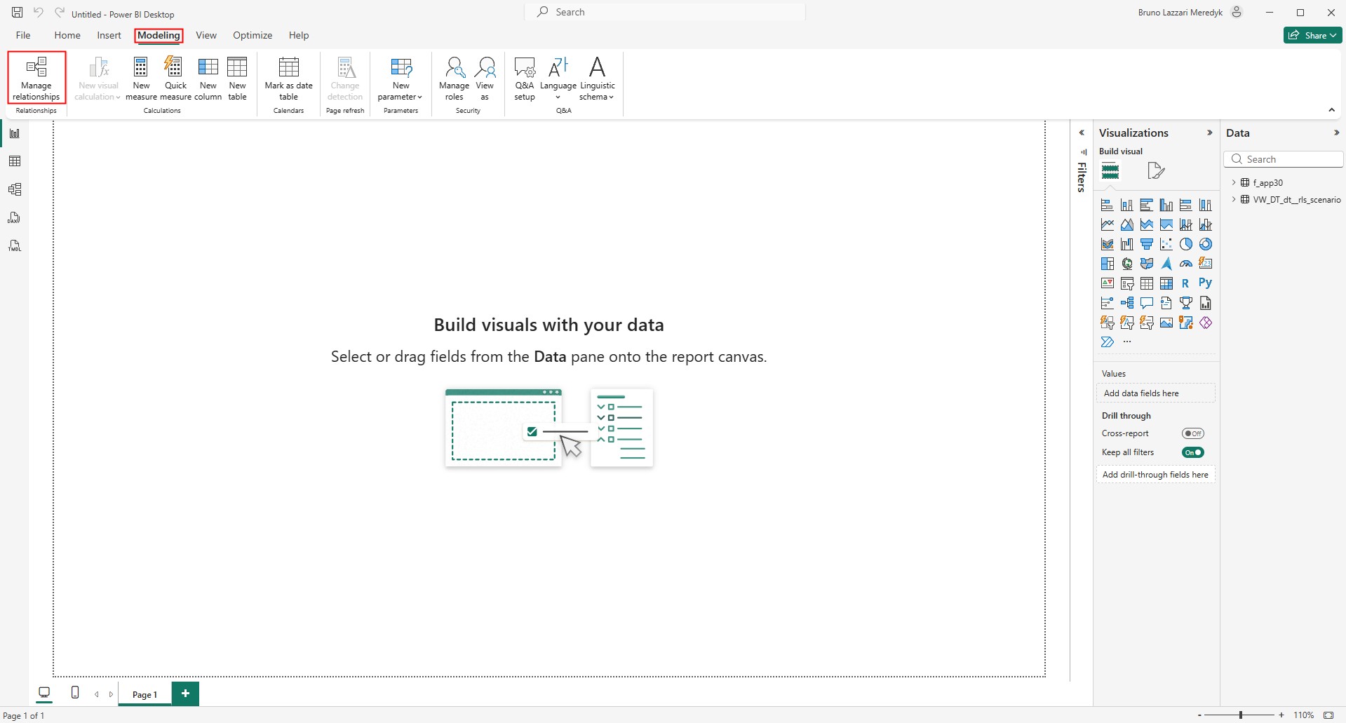
Task: Open the Help tab
Action: pos(299,35)
